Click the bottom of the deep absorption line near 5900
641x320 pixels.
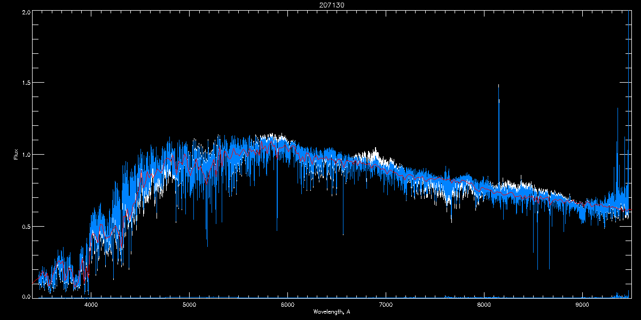277,230
